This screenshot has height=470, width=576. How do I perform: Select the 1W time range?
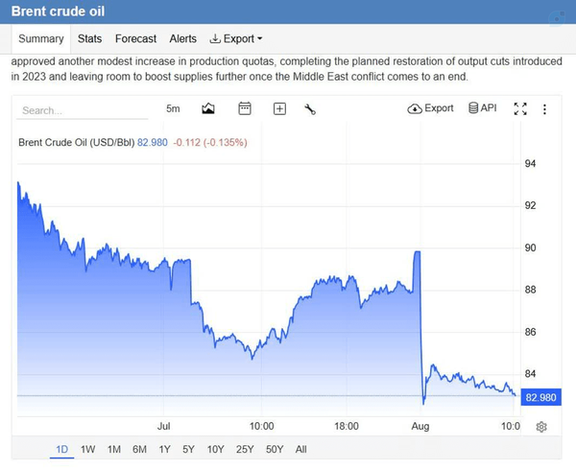point(87,449)
